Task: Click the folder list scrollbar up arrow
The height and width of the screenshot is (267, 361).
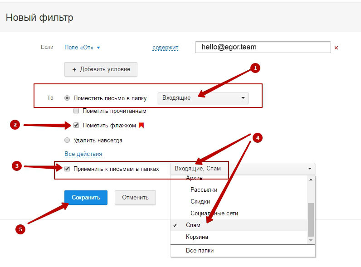Action: [x=311, y=180]
